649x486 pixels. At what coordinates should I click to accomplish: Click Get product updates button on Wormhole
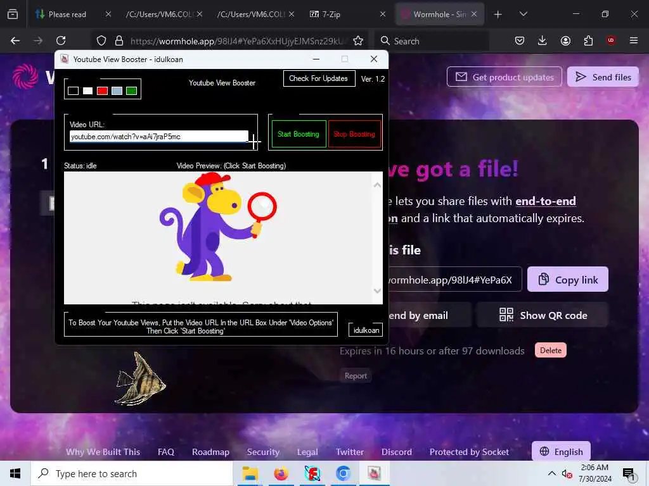[504, 77]
